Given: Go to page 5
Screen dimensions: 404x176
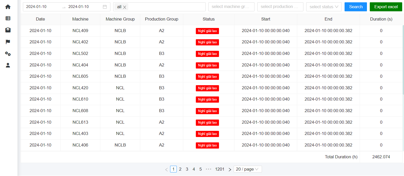Looking at the screenshot, I should click(200, 169).
